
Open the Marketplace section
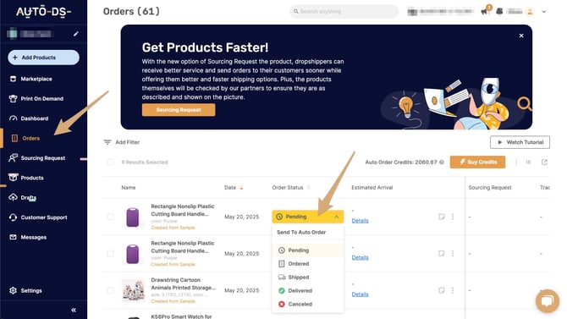click(x=36, y=79)
